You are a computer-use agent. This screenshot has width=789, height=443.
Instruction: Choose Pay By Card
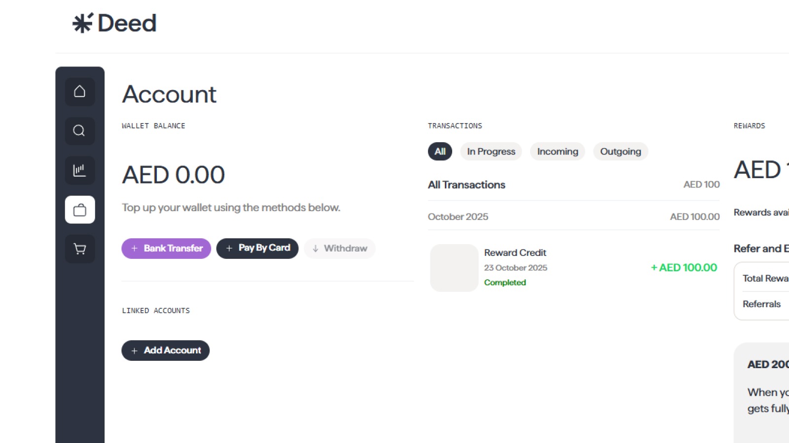(257, 248)
